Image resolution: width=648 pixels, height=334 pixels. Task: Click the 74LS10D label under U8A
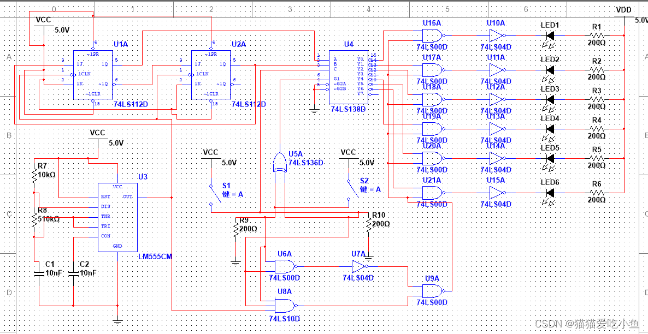click(284, 319)
